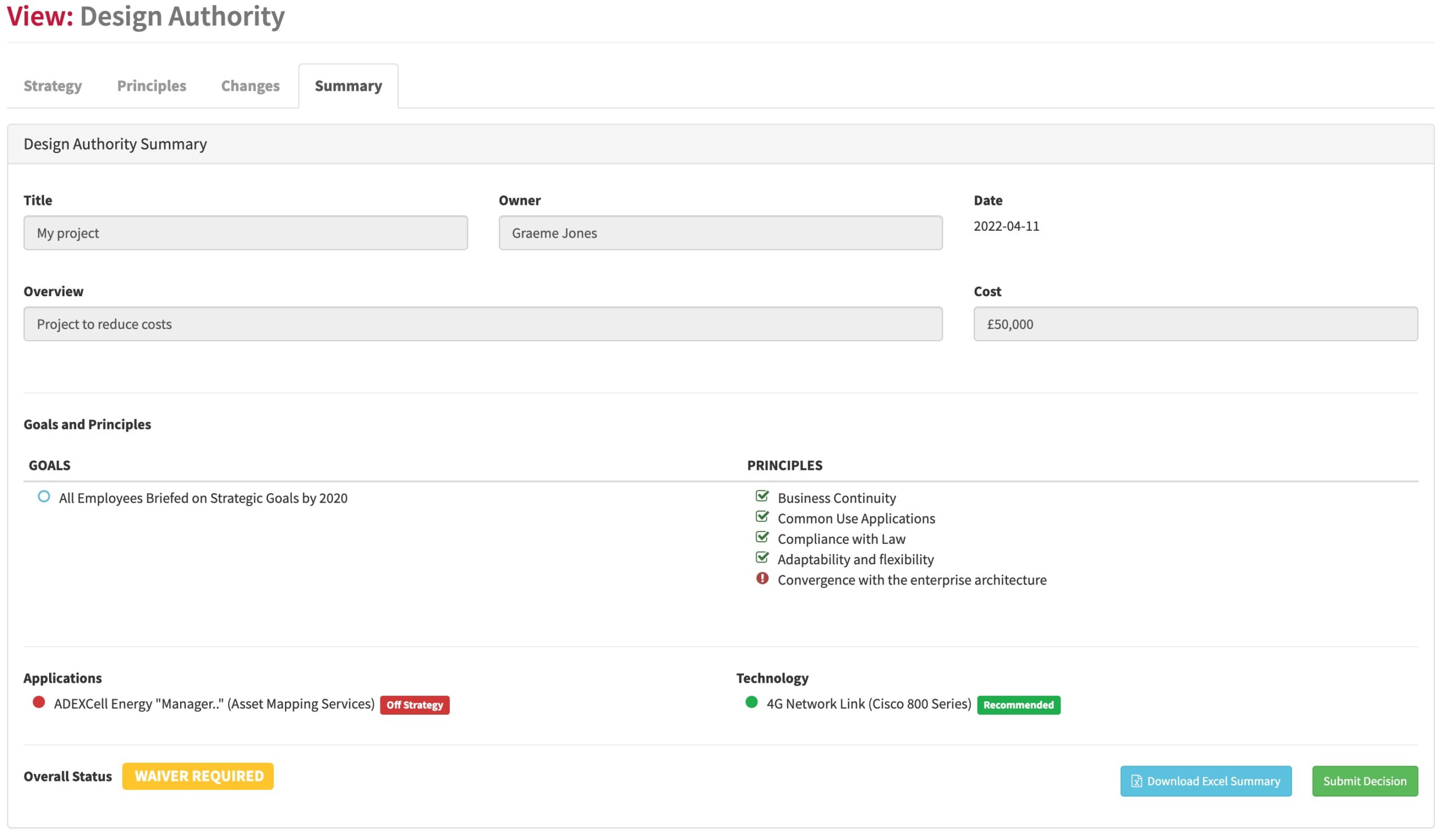Select the Adaptability and flexibility checkbox
The height and width of the screenshot is (839, 1445).
[761, 557]
